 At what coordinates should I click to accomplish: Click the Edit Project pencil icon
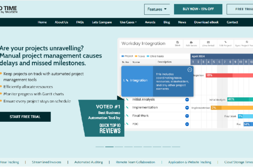(226, 42)
